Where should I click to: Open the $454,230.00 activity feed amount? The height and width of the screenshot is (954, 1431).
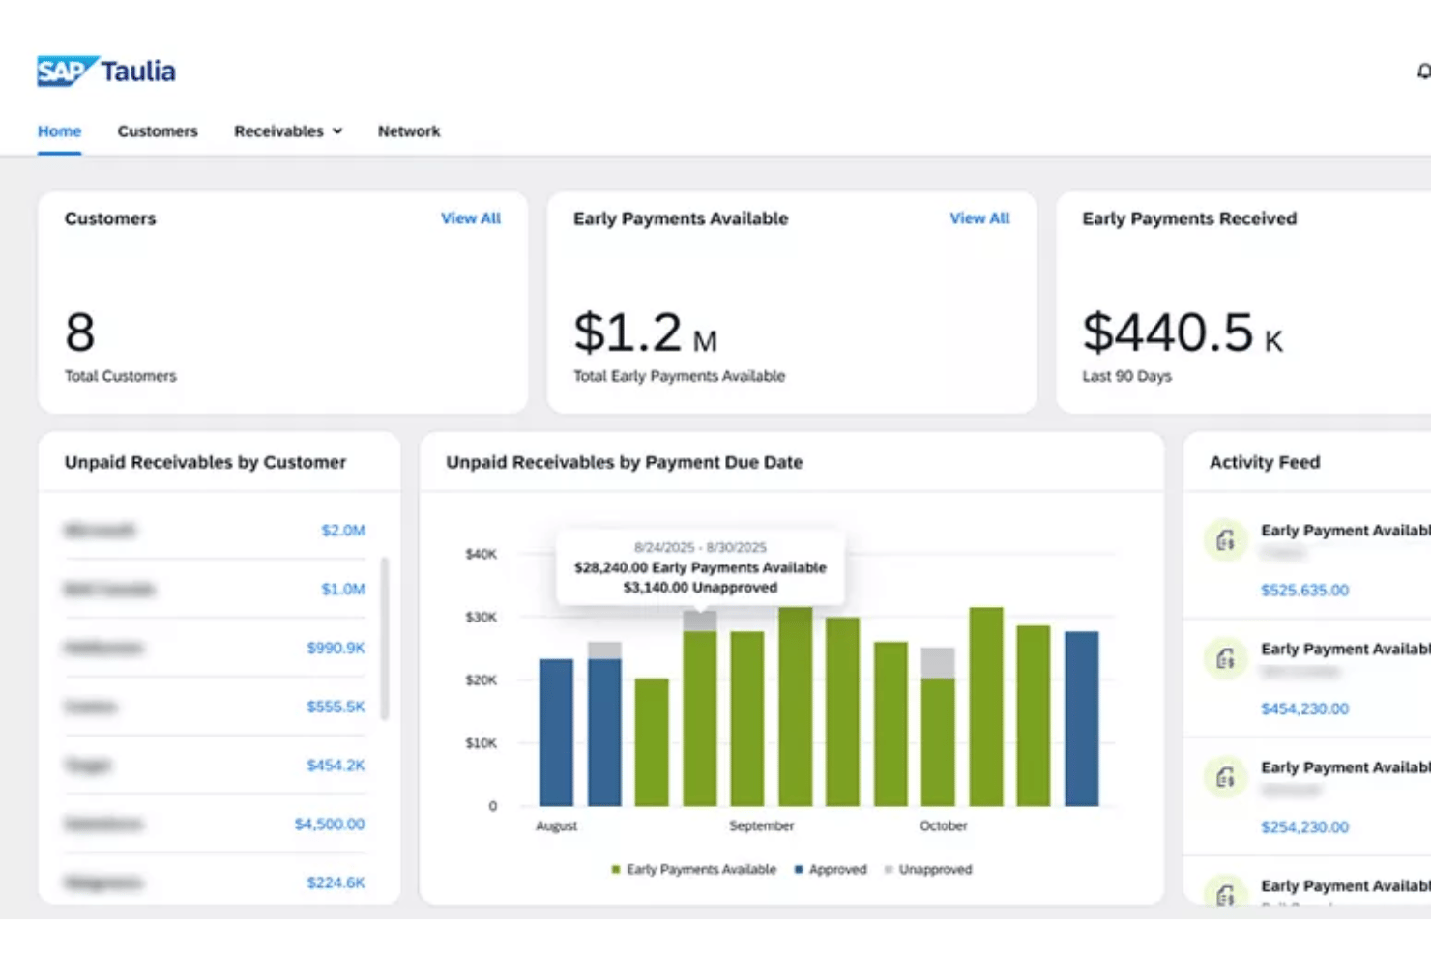[1304, 709]
